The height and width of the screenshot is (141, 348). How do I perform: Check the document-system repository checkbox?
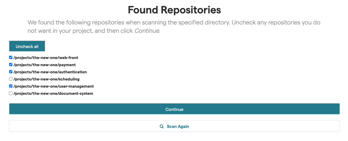pyautogui.click(x=11, y=93)
